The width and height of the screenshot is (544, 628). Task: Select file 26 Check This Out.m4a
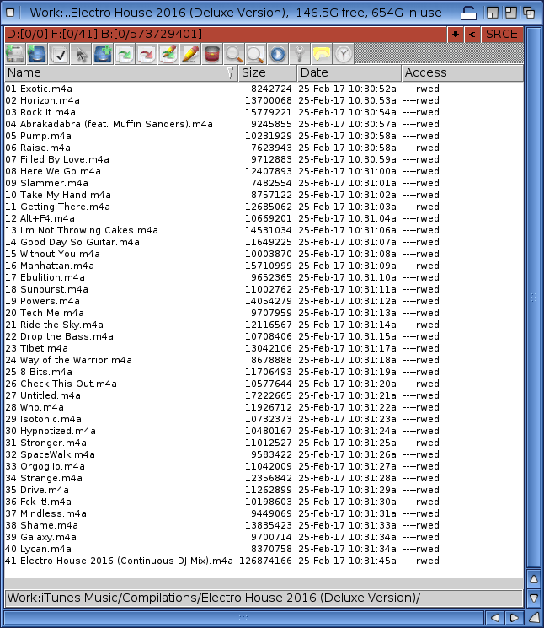click(61, 384)
